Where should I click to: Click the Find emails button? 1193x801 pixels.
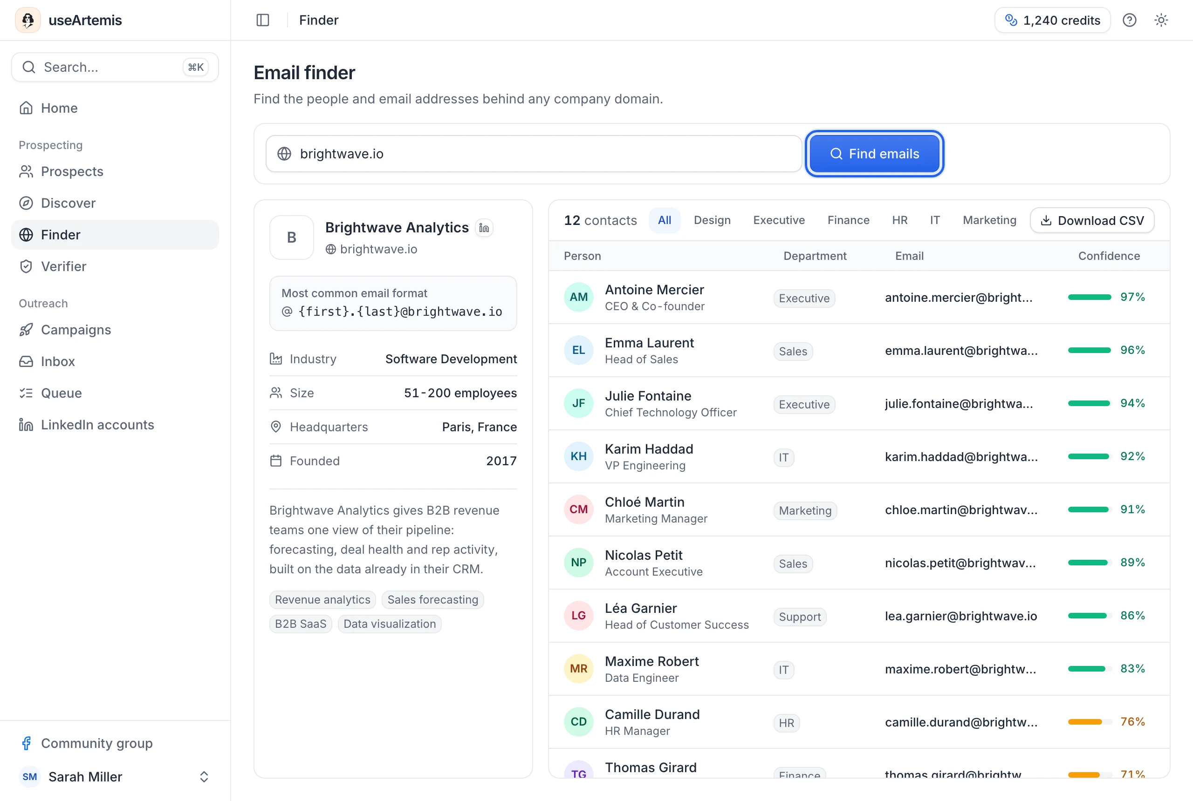[875, 154]
